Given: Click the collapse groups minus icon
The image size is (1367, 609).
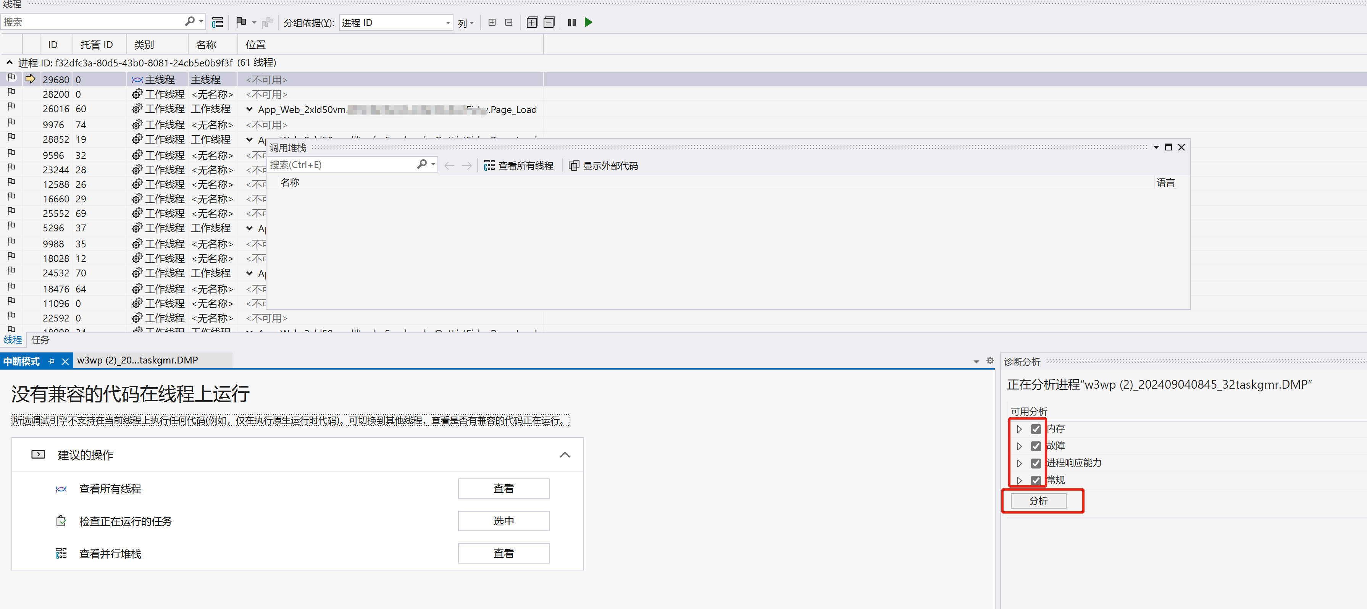Looking at the screenshot, I should coord(549,22).
